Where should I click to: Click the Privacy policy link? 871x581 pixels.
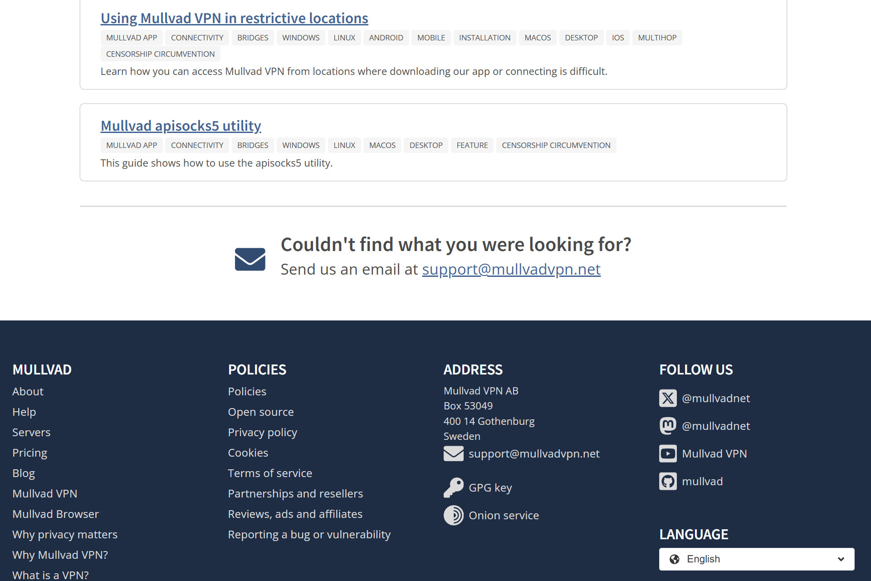tap(262, 432)
